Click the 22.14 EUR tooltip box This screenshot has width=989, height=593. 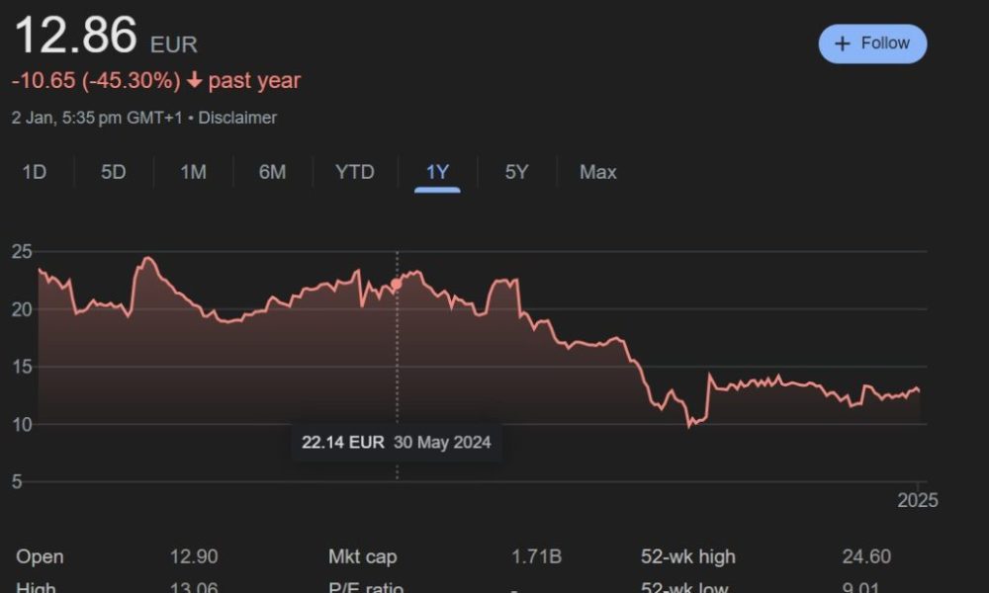pyautogui.click(x=397, y=443)
